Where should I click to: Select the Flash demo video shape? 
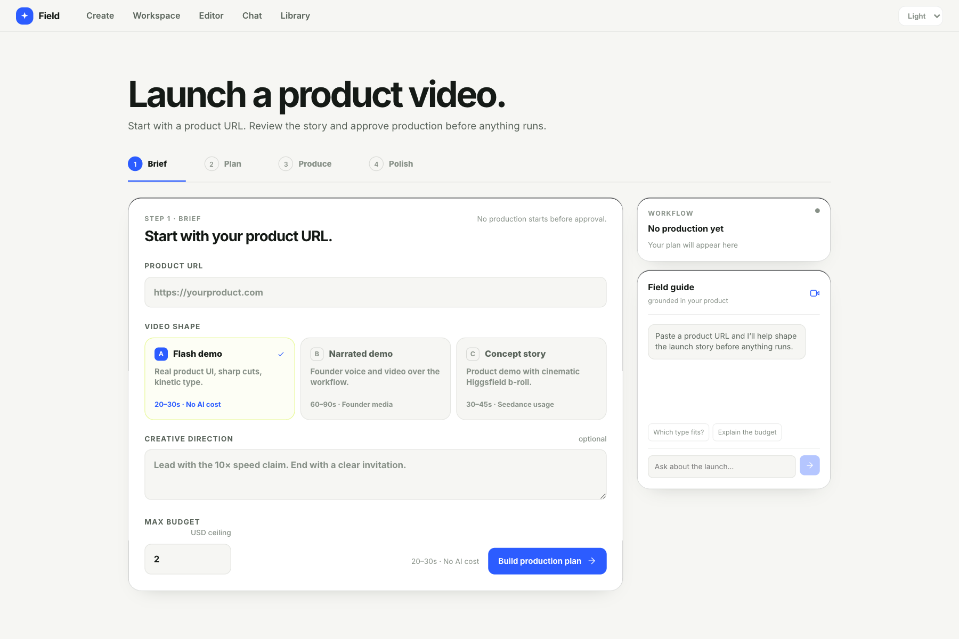(x=220, y=379)
